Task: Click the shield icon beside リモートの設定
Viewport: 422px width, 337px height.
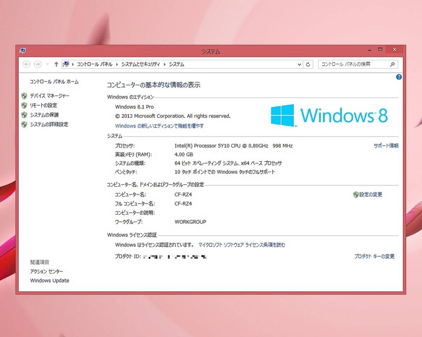Action: 24,105
